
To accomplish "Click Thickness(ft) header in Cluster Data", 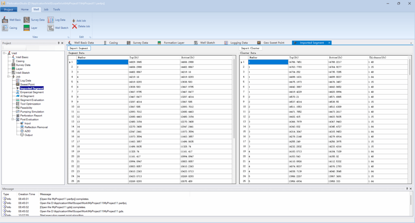I will click(x=388, y=58).
